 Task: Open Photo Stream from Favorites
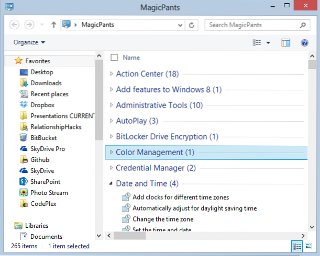(49, 193)
